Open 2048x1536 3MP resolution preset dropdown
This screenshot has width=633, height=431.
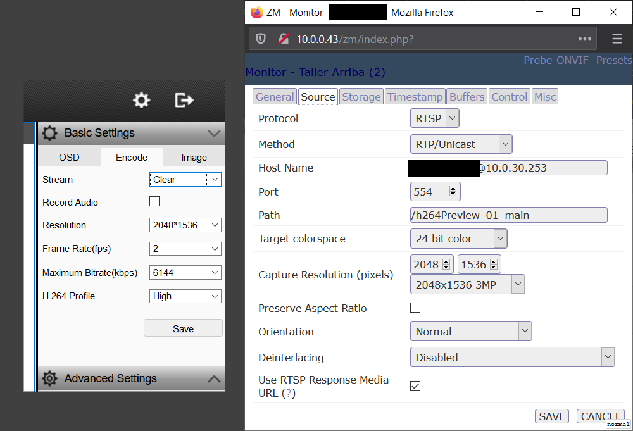coord(468,285)
